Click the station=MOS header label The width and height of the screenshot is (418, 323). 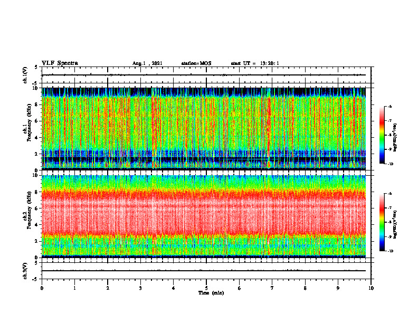point(196,63)
